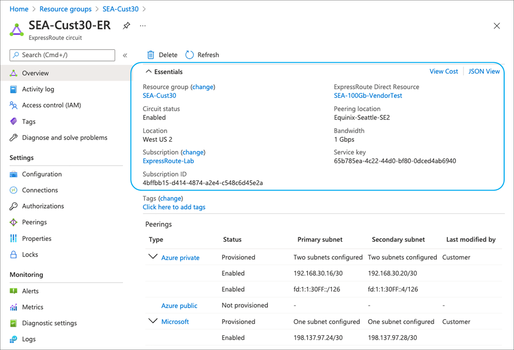Click the 198.137.97.24/30 primary subnet cell
Image resolution: width=514 pixels, height=350 pixels.
point(318,338)
